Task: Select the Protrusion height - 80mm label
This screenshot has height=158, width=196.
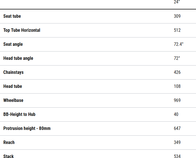Action: point(27,129)
